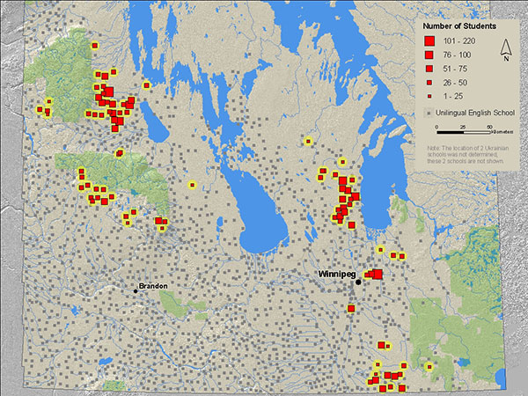Click the north arrow compass icon
This screenshot has height=396, width=528.
click(507, 50)
